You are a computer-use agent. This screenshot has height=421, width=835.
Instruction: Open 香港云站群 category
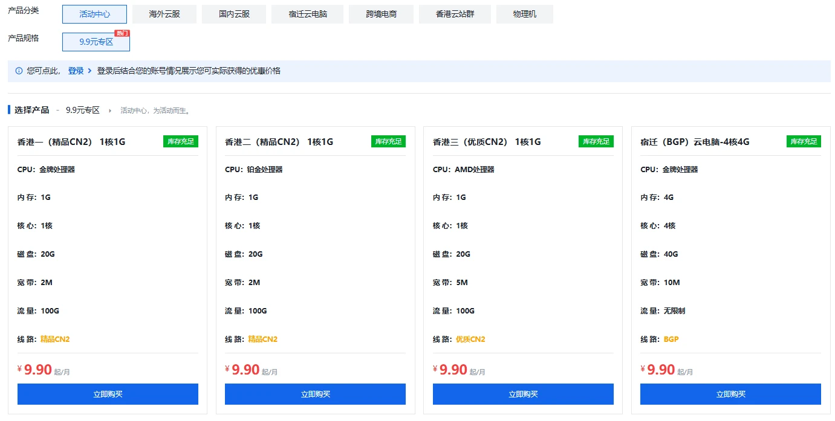(455, 14)
